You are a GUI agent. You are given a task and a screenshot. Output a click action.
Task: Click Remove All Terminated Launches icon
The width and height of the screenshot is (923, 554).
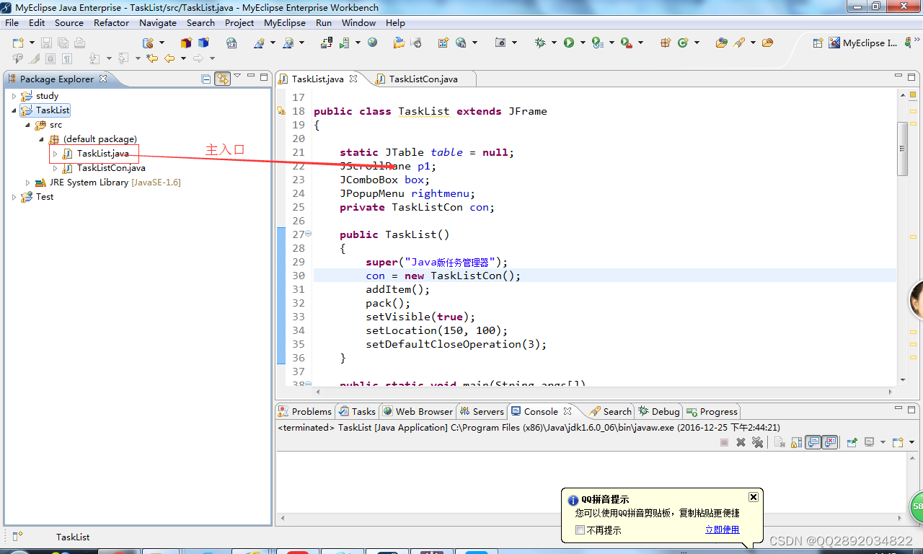757,442
